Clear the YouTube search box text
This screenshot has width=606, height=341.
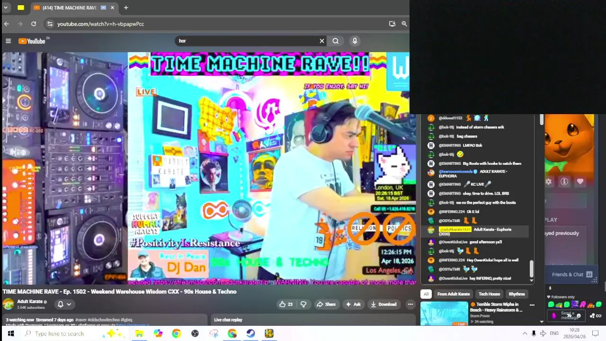click(x=322, y=41)
